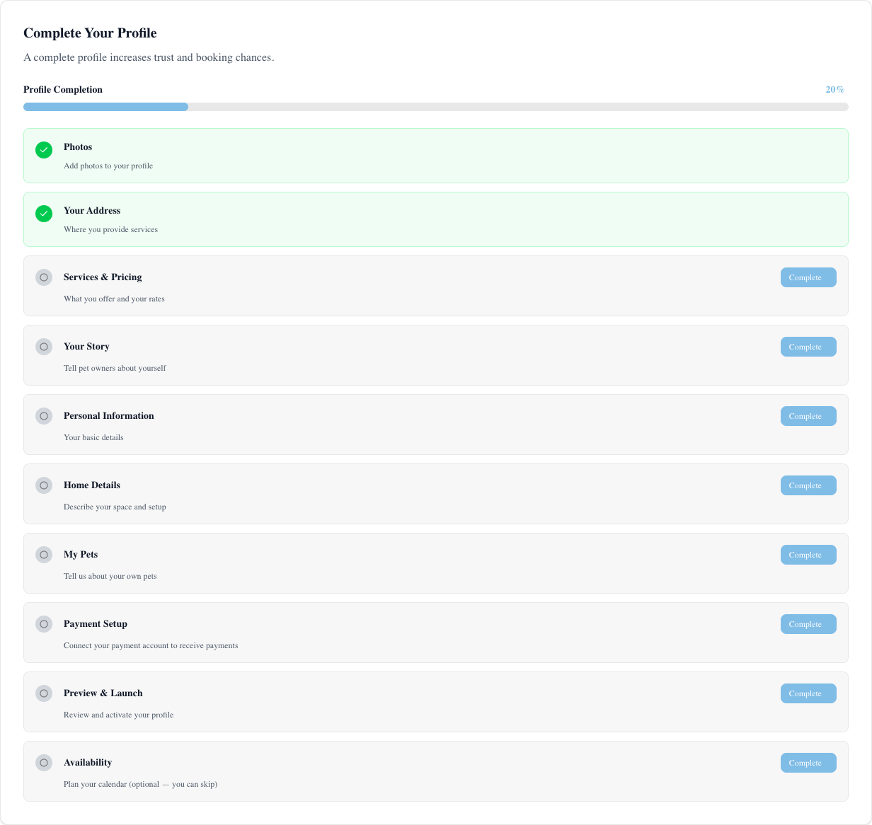Click the status circle beside Payment Setup

[44, 624]
